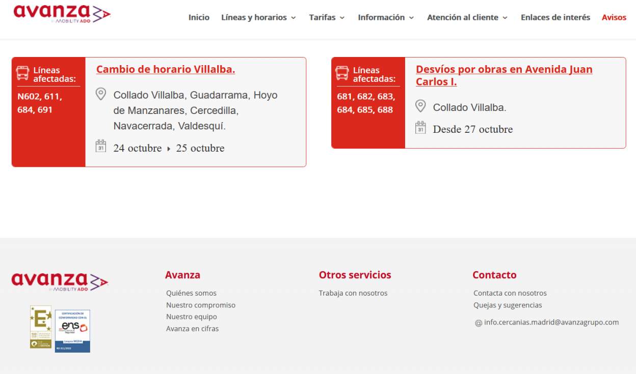636x374 pixels.
Task: Click the Avanza footer logo
Action: click(60, 281)
